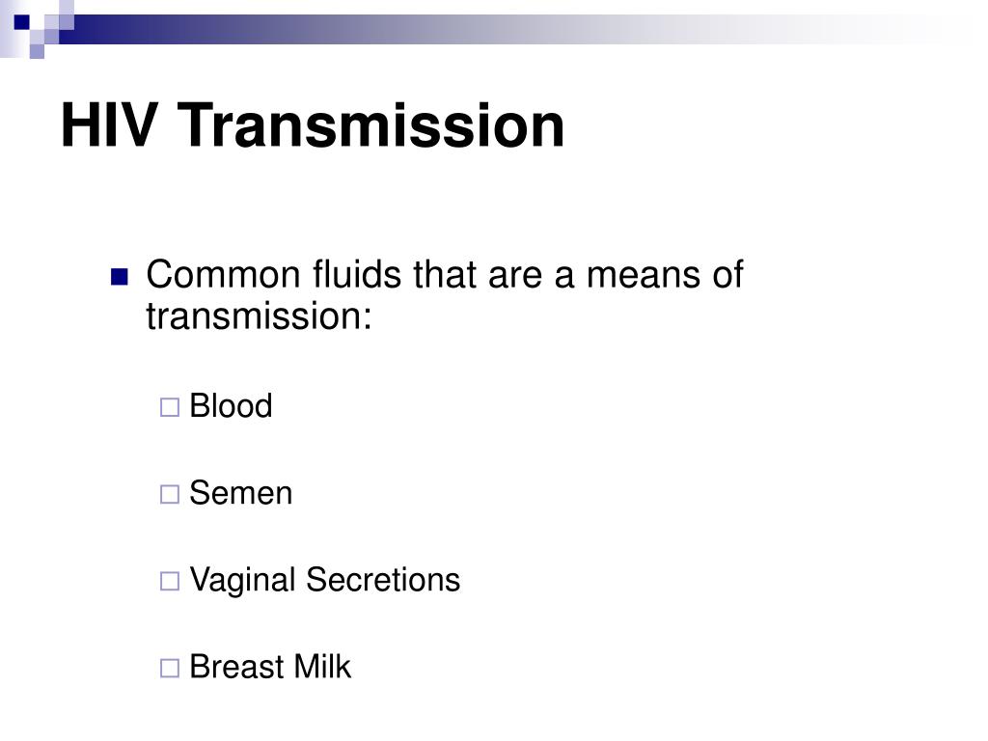Viewport: 988px width, 741px height.
Task: Click the small lavender square below header bar
Action: [x=38, y=52]
